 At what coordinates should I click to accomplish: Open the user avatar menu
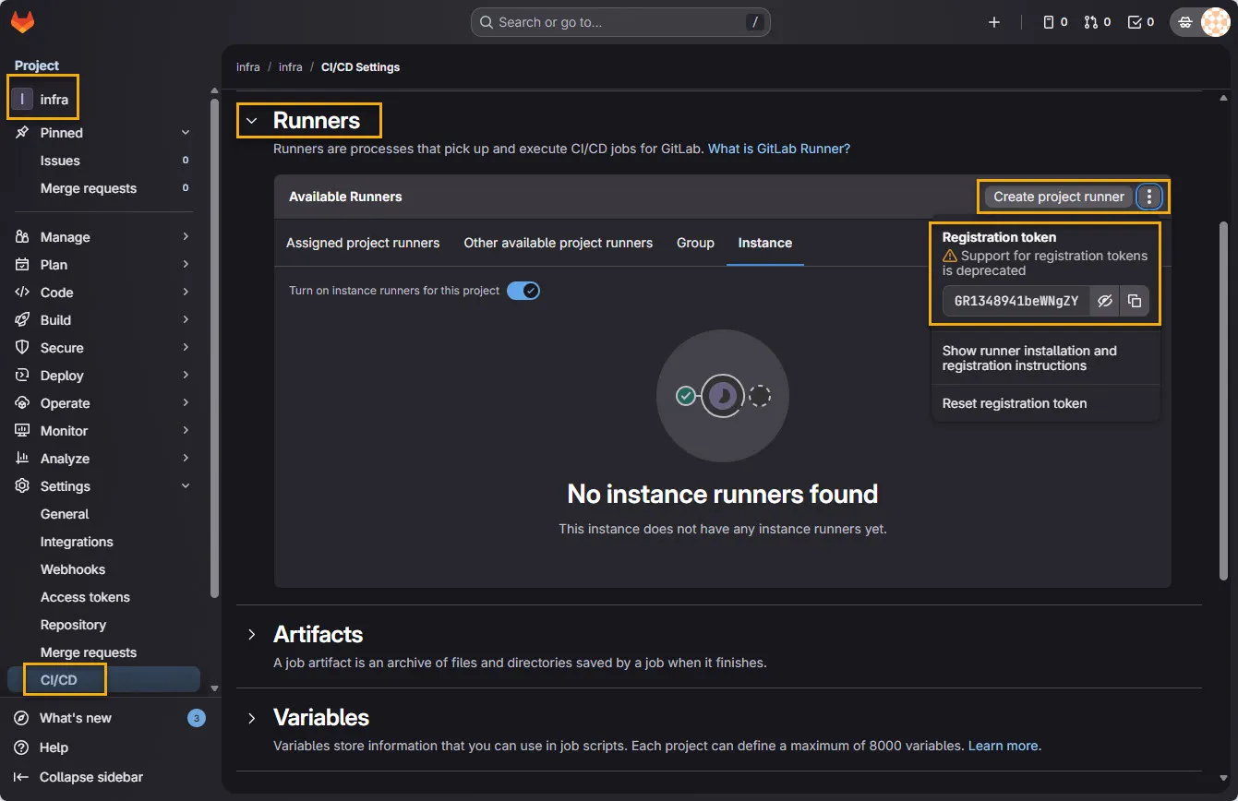click(1215, 22)
